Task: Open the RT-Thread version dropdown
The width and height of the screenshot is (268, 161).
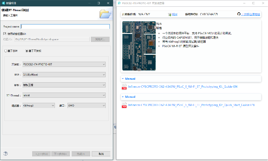Action: tap(64, 95)
